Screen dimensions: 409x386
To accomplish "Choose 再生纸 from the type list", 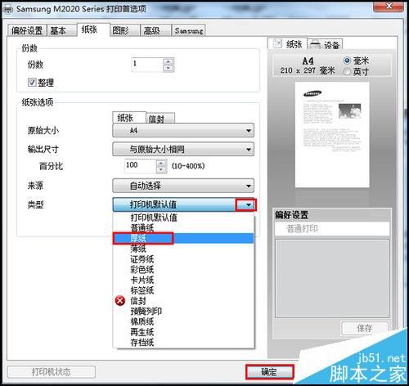I will (x=183, y=332).
